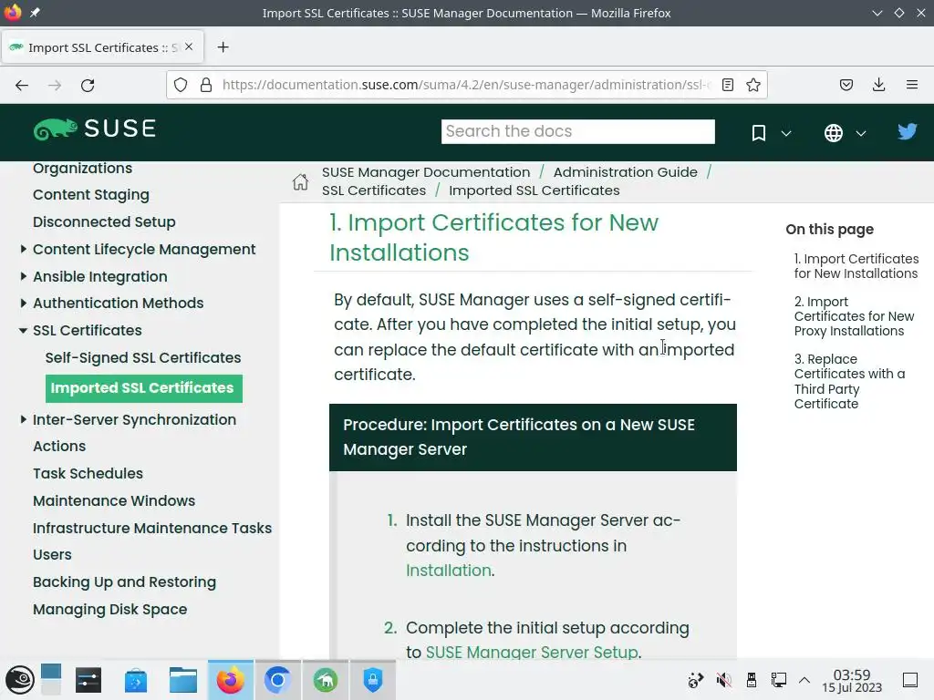Open Content Staging in sidebar
This screenshot has width=934, height=700.
90,195
